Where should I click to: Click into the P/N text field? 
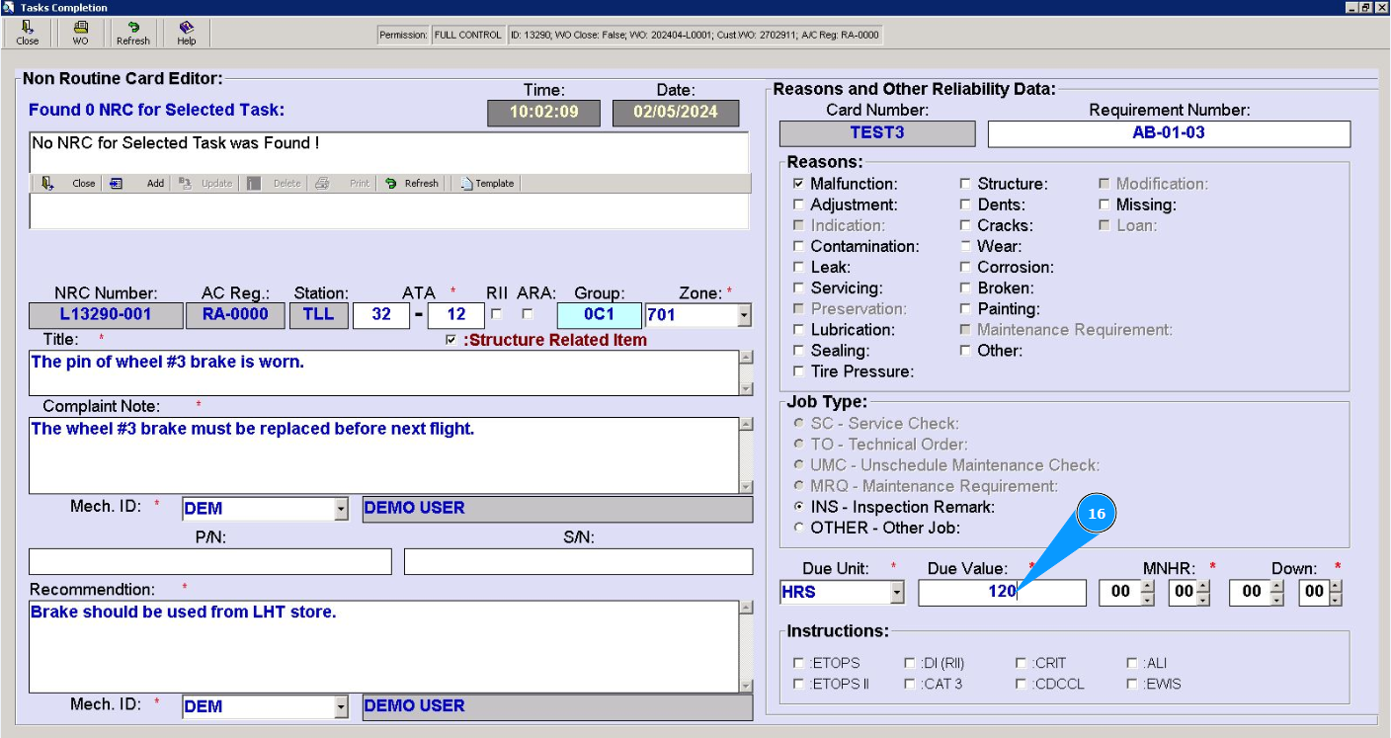[209, 562]
